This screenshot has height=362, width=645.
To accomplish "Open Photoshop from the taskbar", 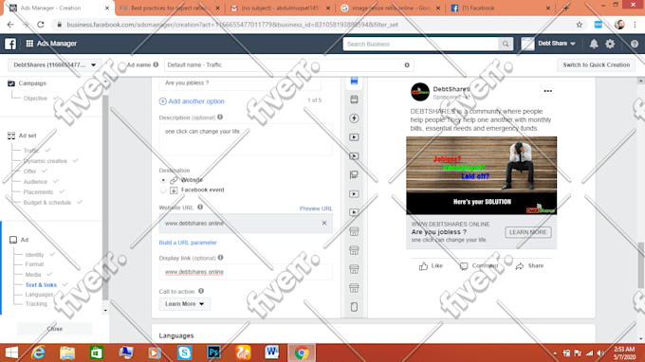I will click(x=214, y=353).
